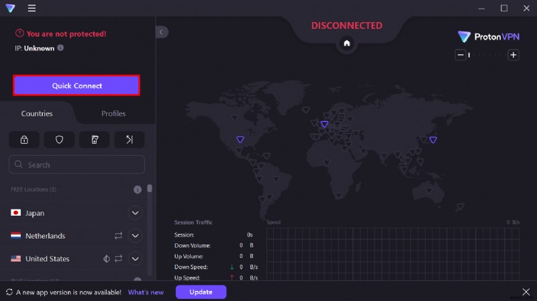Click the P2P arrows icon for Netherlands
Viewport: 537px width, 301px height.
point(119,236)
